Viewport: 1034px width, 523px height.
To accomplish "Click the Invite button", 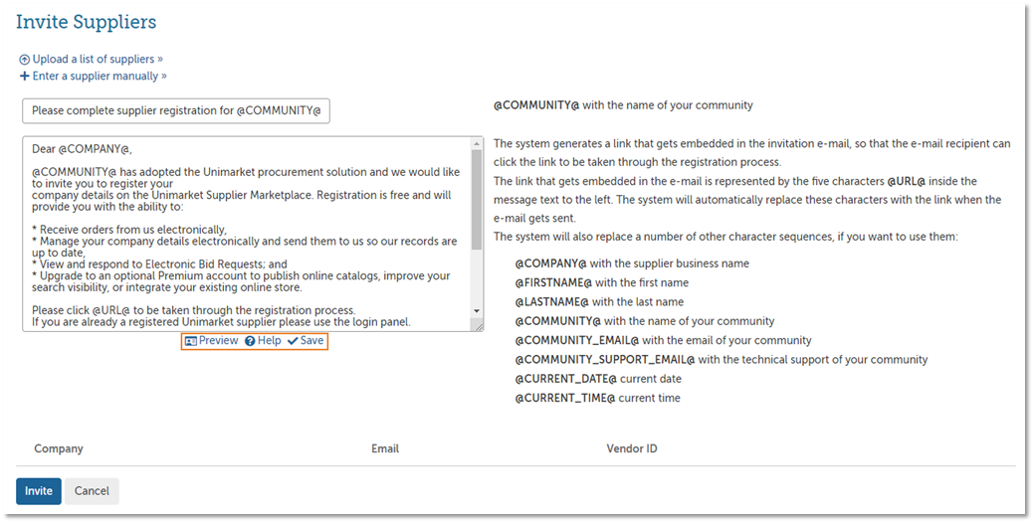I will coord(38,491).
